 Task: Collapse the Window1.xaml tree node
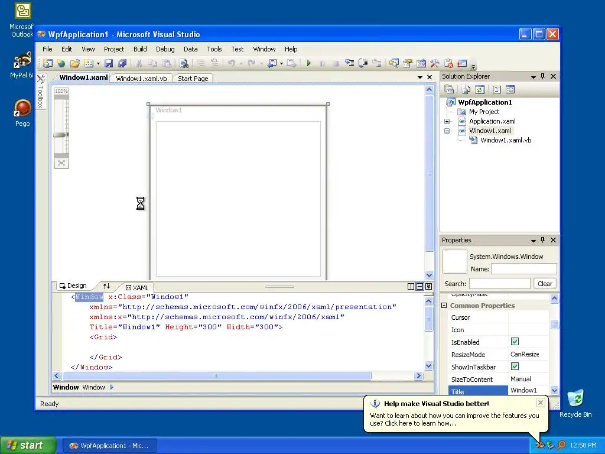click(447, 131)
